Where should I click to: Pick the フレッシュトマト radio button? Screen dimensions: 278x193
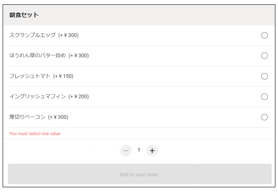(264, 76)
